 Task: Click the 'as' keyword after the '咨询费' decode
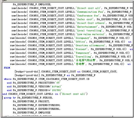tap(129, 64)
